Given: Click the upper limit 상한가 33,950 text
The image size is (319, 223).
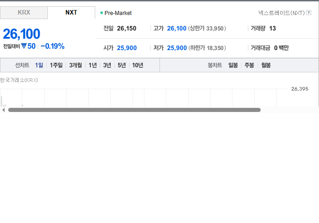Looking at the screenshot, I should click(207, 28).
